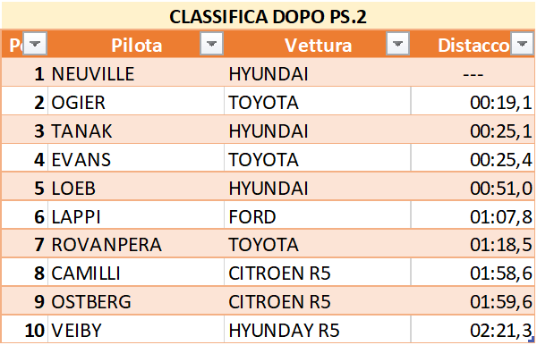Click the CAMILLI cell
Screen dimensions: 537x345
click(x=136, y=272)
